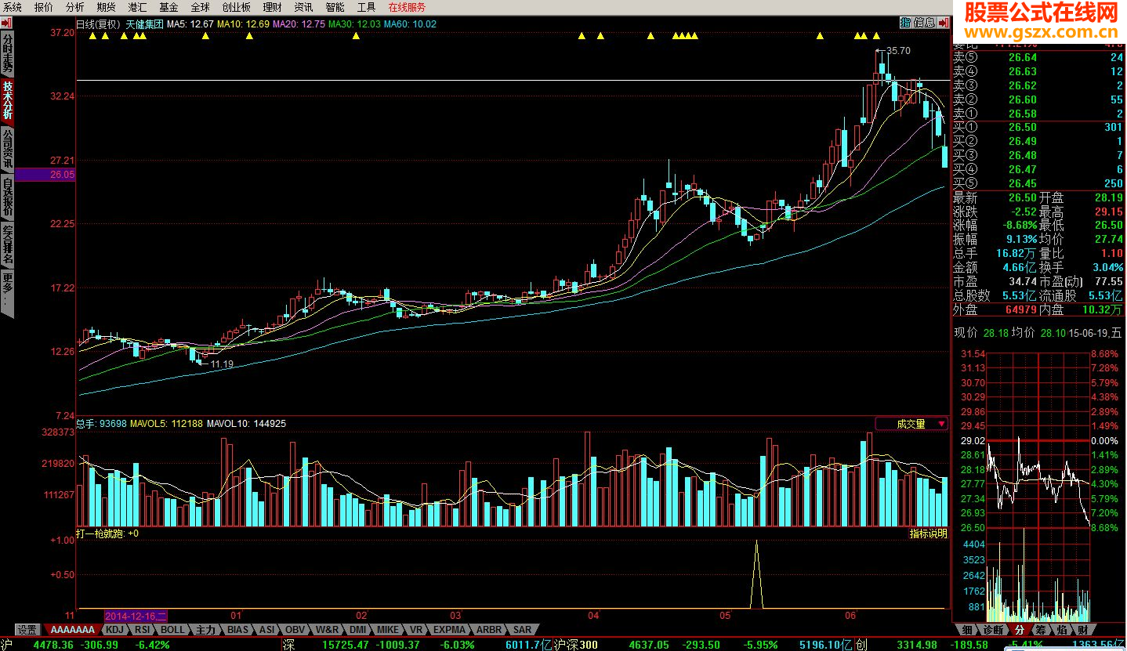The width and height of the screenshot is (1127, 651).
Task: Switch to the 主力 indicator tab
Action: coord(206,630)
